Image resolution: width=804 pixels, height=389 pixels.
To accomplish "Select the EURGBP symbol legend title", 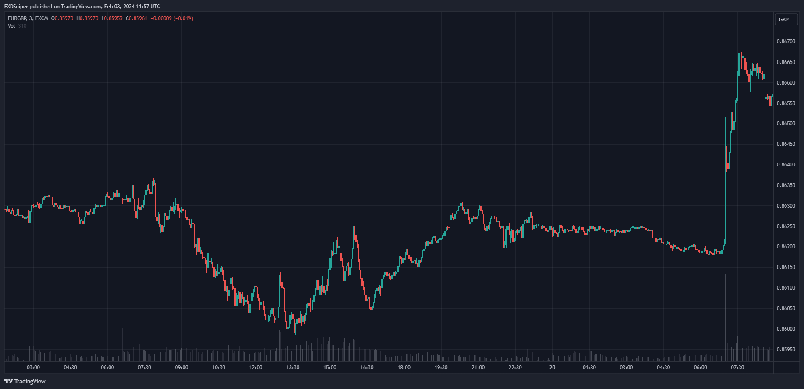I will point(28,18).
